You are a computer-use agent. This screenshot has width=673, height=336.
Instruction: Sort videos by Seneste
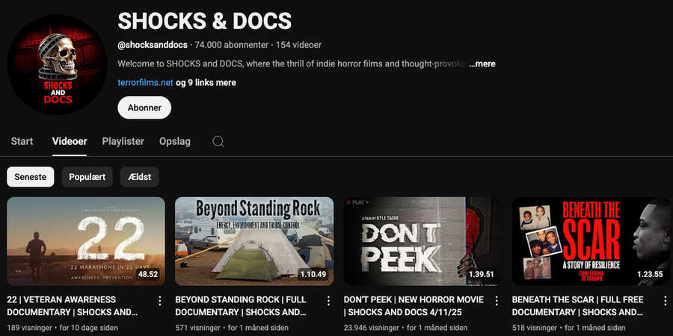(x=31, y=177)
